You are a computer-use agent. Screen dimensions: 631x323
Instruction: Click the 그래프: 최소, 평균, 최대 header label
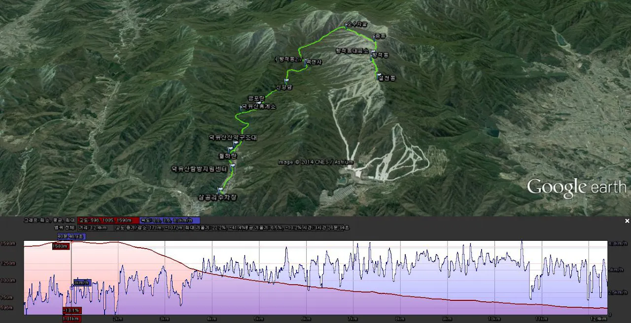tap(50, 221)
